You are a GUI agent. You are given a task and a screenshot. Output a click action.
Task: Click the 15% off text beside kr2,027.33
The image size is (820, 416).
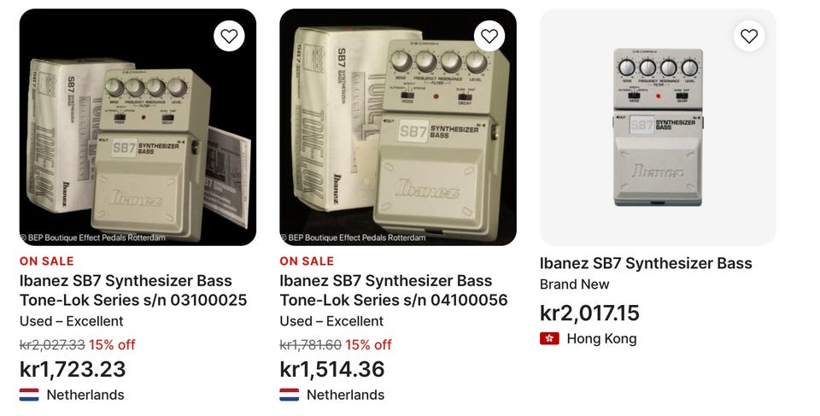[x=112, y=345]
